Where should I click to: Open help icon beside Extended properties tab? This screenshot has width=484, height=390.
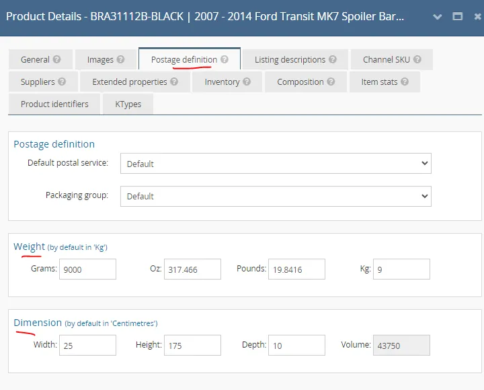174,82
